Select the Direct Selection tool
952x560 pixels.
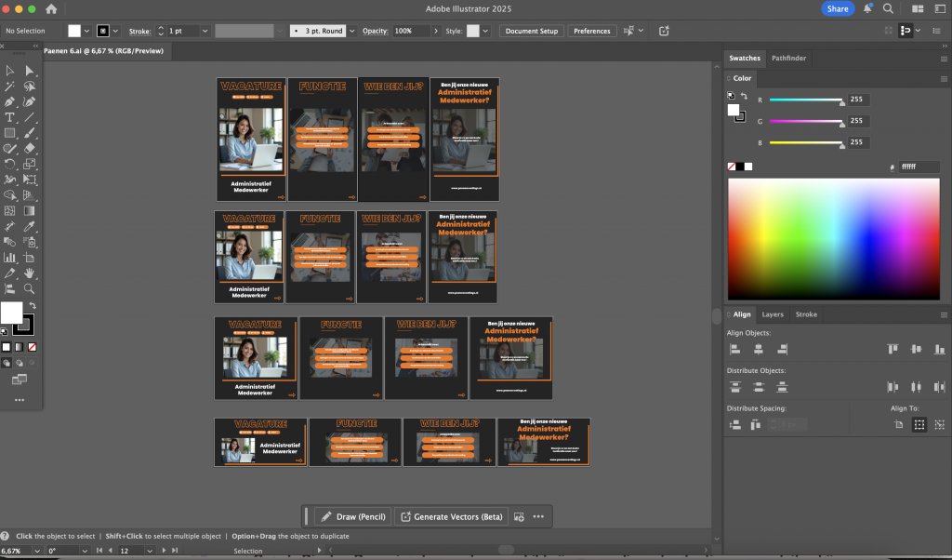(30, 71)
